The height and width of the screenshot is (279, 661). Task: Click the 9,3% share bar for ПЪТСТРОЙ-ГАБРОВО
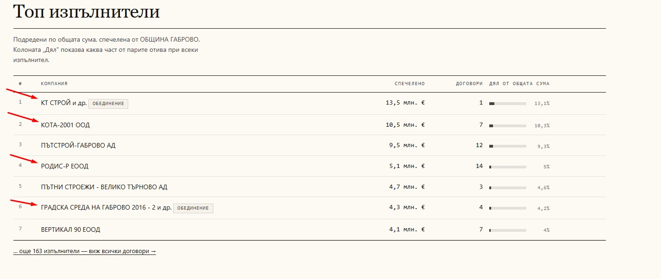[x=508, y=146]
